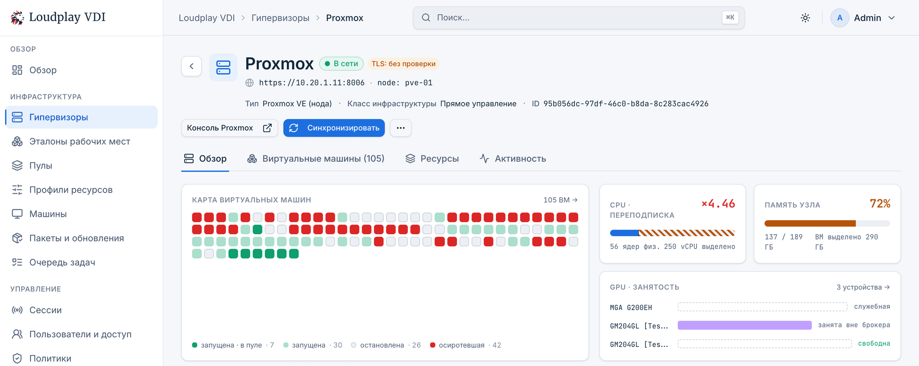Viewport: 919px width, 366px height.
Task: Click the last dark green VM square
Action: click(x=294, y=254)
